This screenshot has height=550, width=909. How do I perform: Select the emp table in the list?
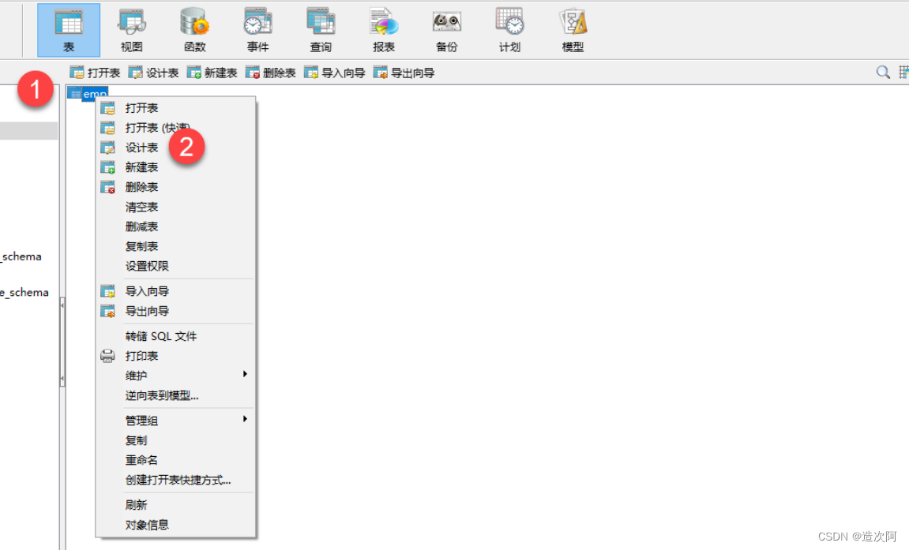tap(88, 93)
